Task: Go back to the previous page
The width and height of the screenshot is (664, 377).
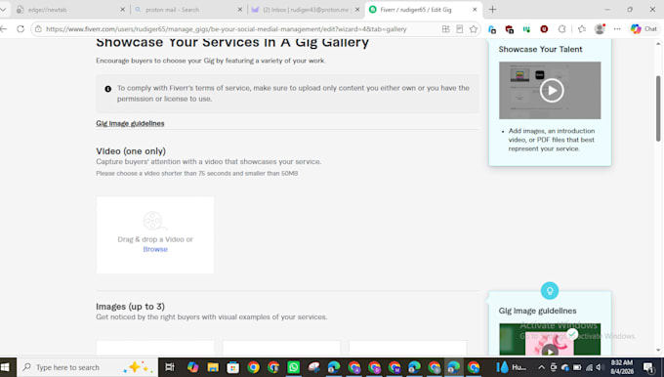Action: (x=4, y=28)
